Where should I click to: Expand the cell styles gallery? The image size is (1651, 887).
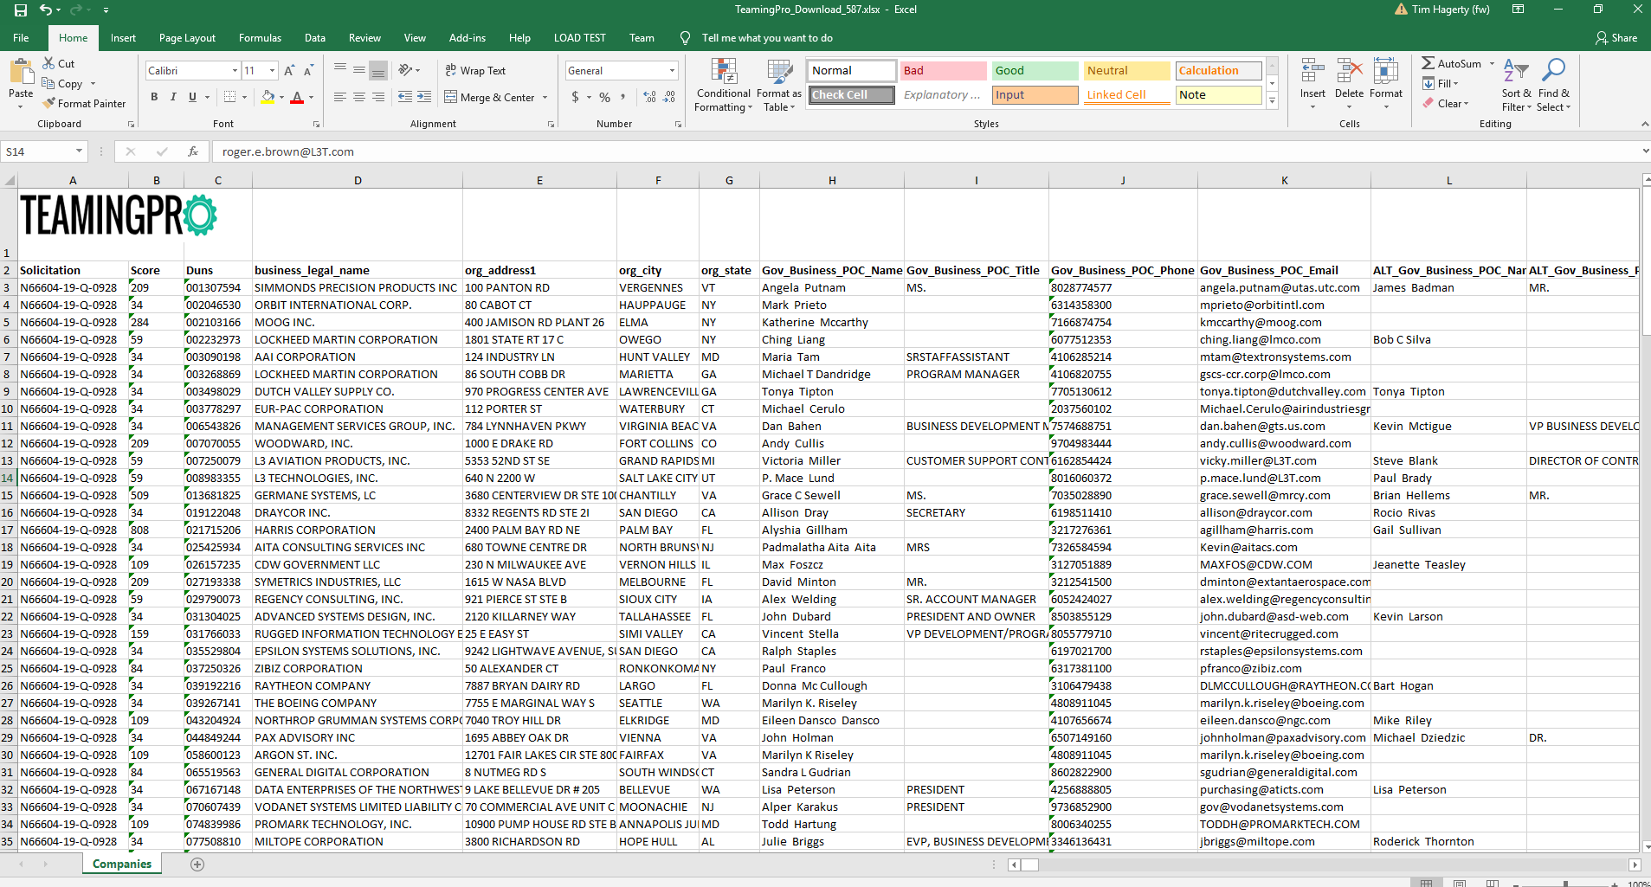pos(1272,101)
